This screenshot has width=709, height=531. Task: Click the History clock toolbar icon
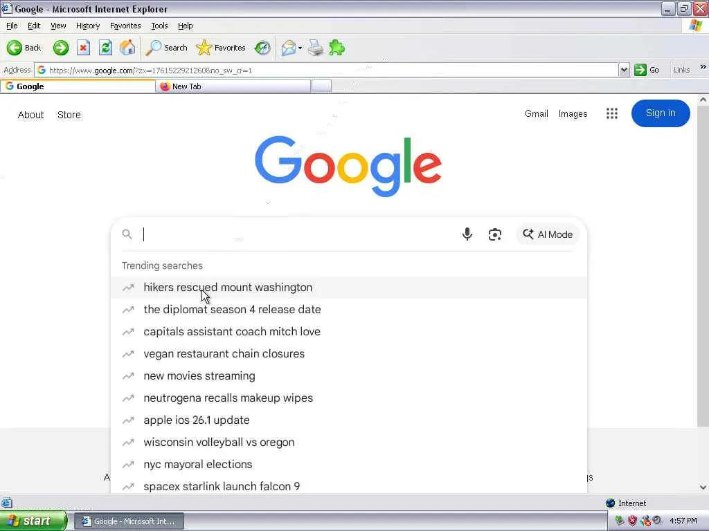(262, 48)
